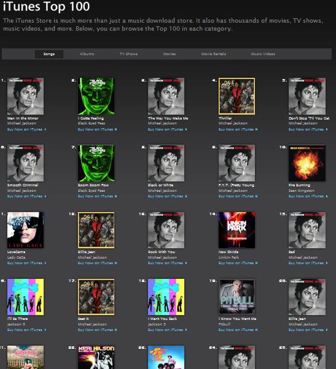336x369 pixels.
Task: Open the Boom Boom Pow cover art
Action: pyautogui.click(x=96, y=163)
